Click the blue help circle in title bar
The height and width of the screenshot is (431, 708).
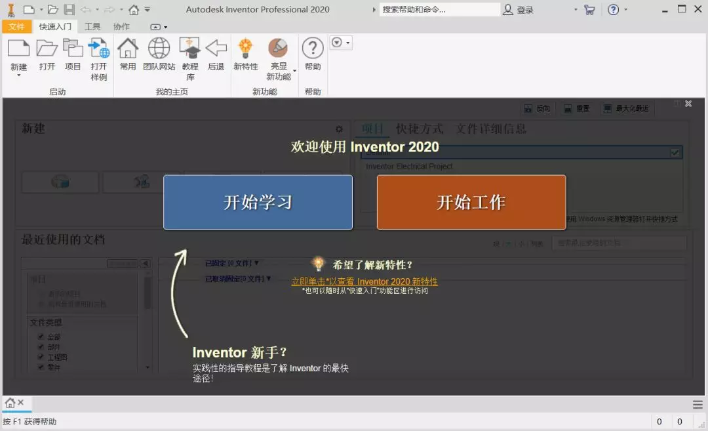coord(613,9)
